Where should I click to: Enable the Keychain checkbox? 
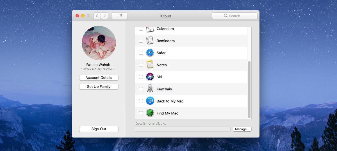pyautogui.click(x=141, y=89)
